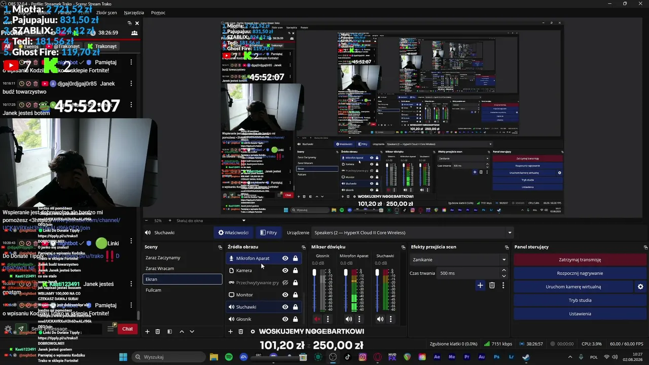
Task: Move the selected scene down
Action: (192, 332)
